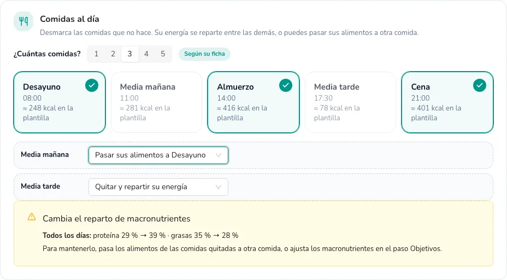
Task: Uncheck the Desayuno checkmark icon
Action: [x=92, y=85]
